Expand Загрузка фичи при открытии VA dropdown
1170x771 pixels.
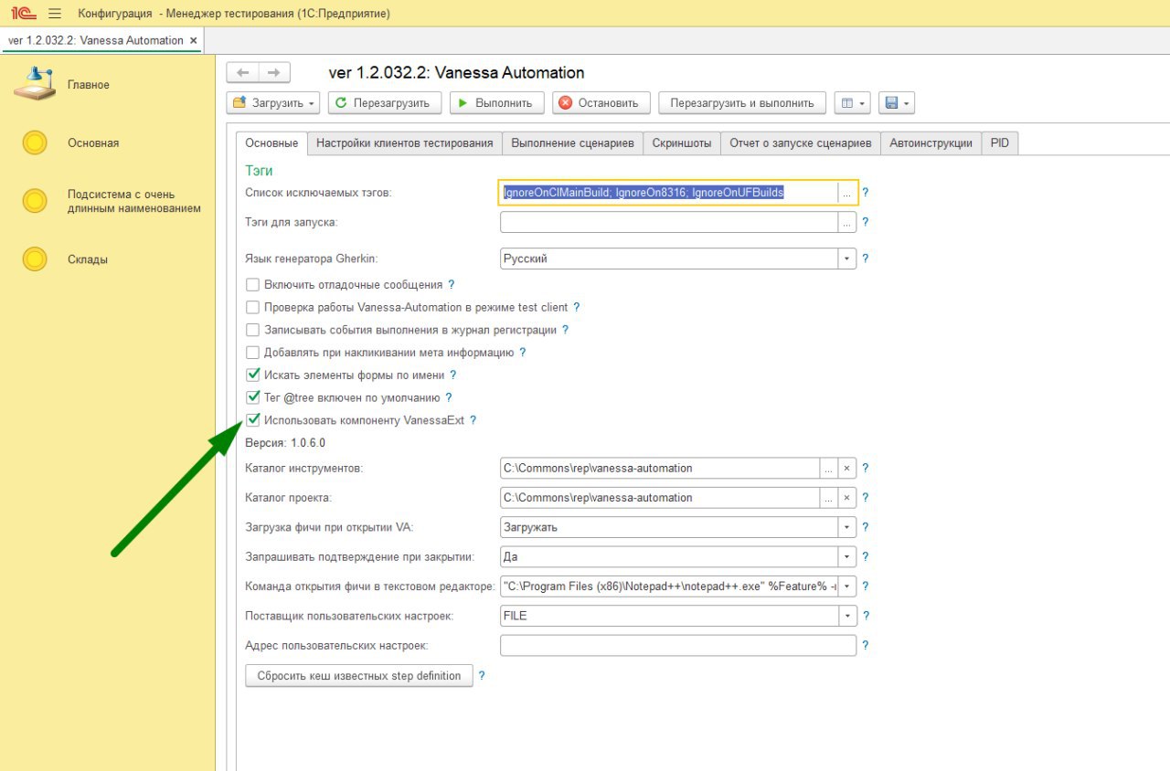coord(847,527)
